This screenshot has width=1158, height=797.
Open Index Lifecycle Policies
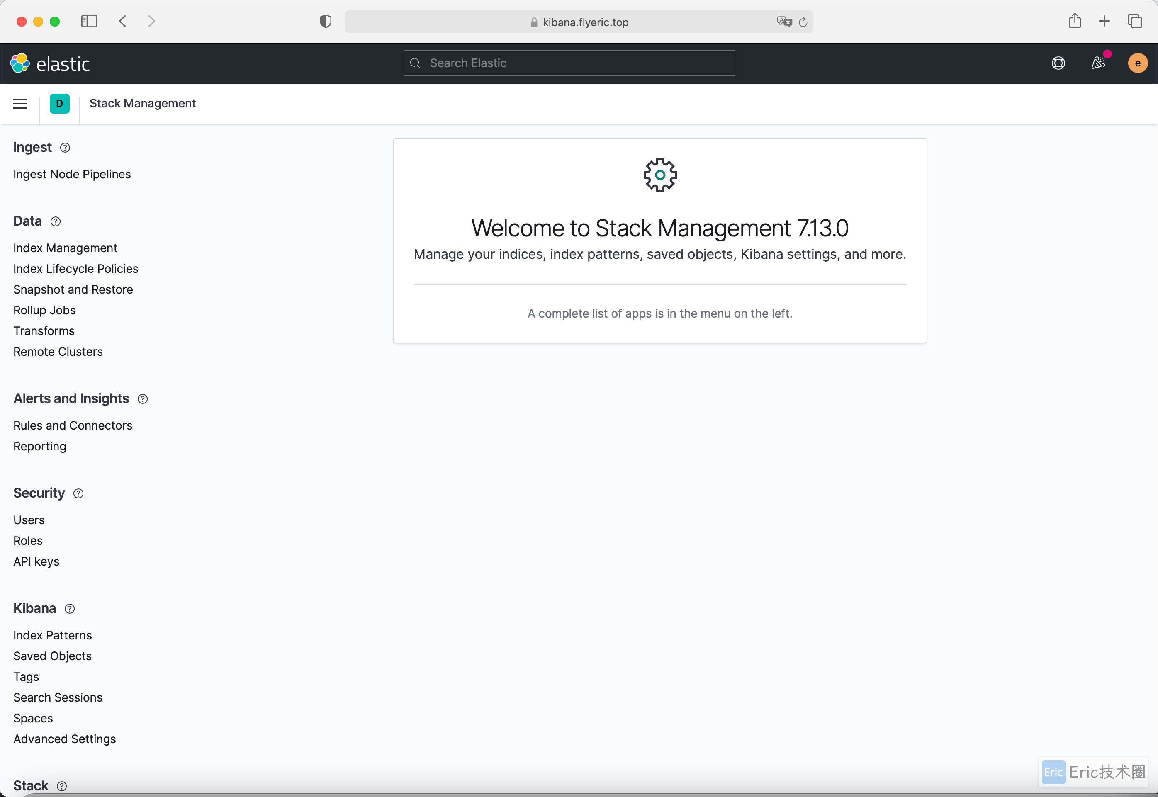pyautogui.click(x=75, y=269)
